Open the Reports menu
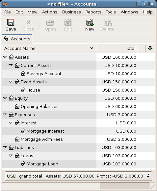This screenshot has height=191, width=157. [x=93, y=12]
